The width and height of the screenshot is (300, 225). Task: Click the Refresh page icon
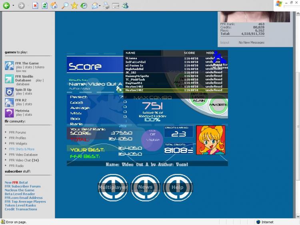44,6
